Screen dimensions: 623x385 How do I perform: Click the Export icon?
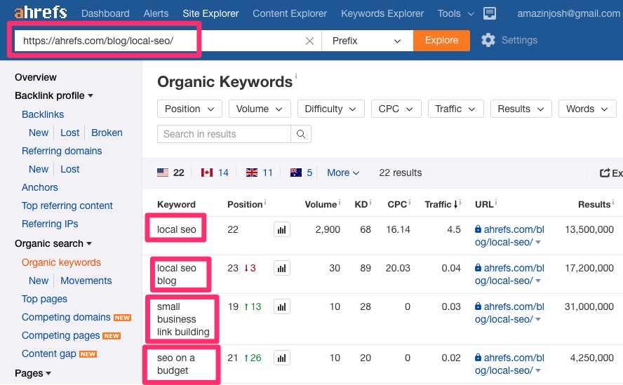coord(605,173)
